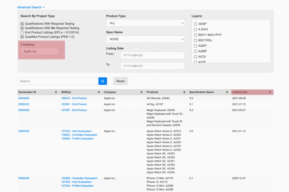This screenshot has height=192, width=289.
Task: Click iPhone 12, A2172 product text
Action: point(157,182)
